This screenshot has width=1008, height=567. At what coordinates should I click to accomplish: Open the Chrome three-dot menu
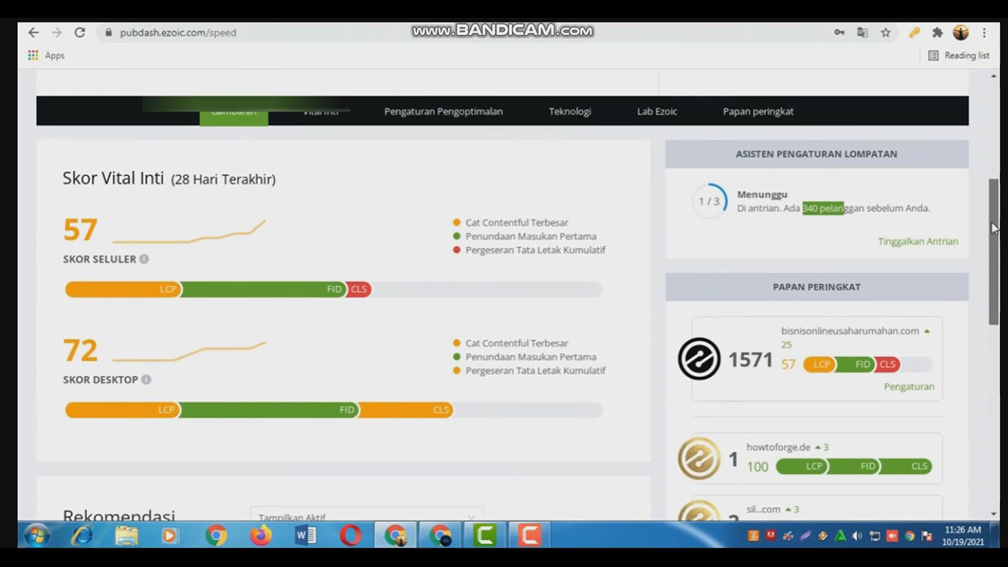click(x=984, y=33)
